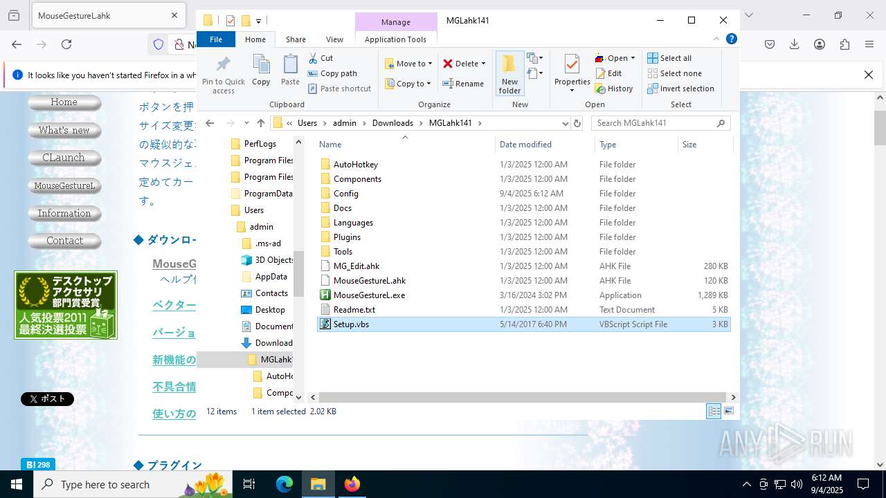Open Microsoft Edge from taskbar

coord(284,484)
